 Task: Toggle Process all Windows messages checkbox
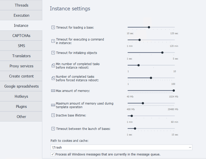coord(53,154)
